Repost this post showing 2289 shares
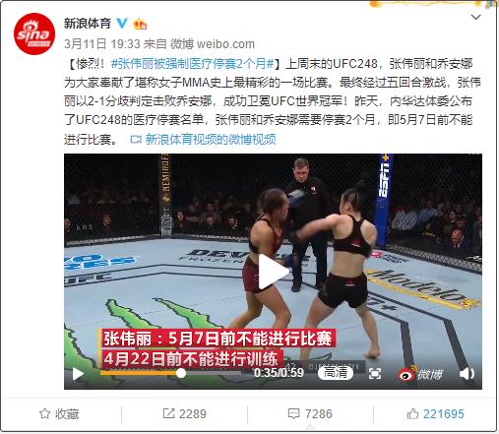This screenshot has height=434, width=499. click(184, 414)
